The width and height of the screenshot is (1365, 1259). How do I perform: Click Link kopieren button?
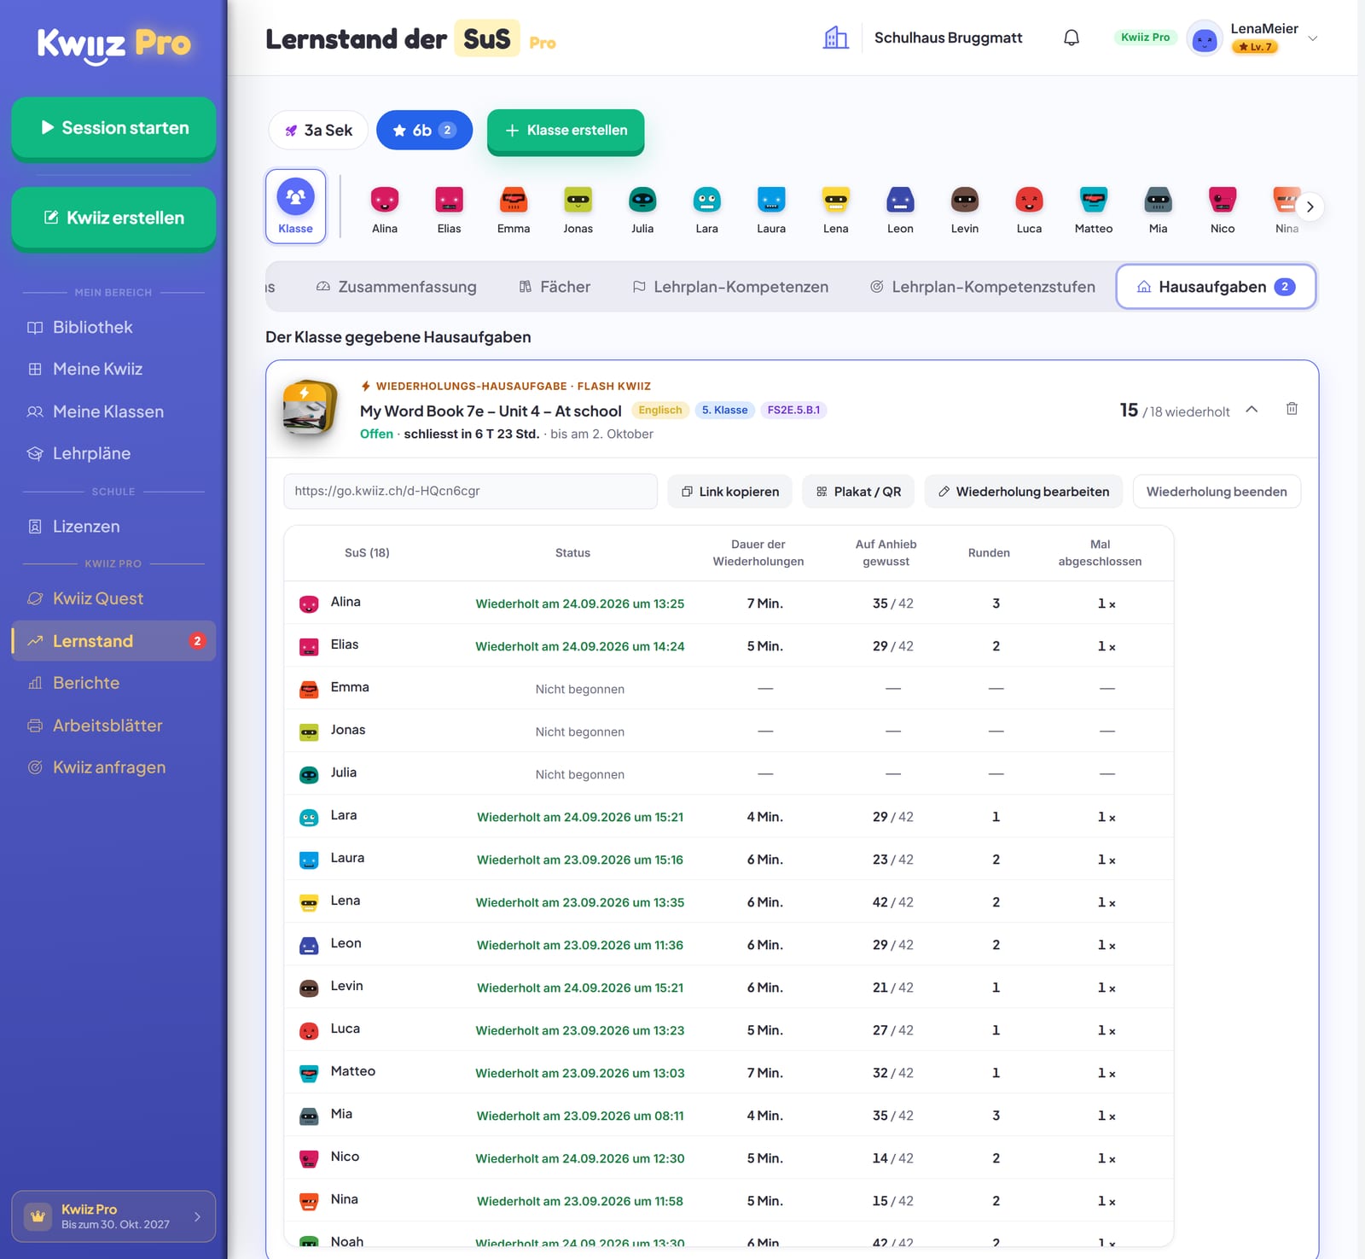[729, 492]
